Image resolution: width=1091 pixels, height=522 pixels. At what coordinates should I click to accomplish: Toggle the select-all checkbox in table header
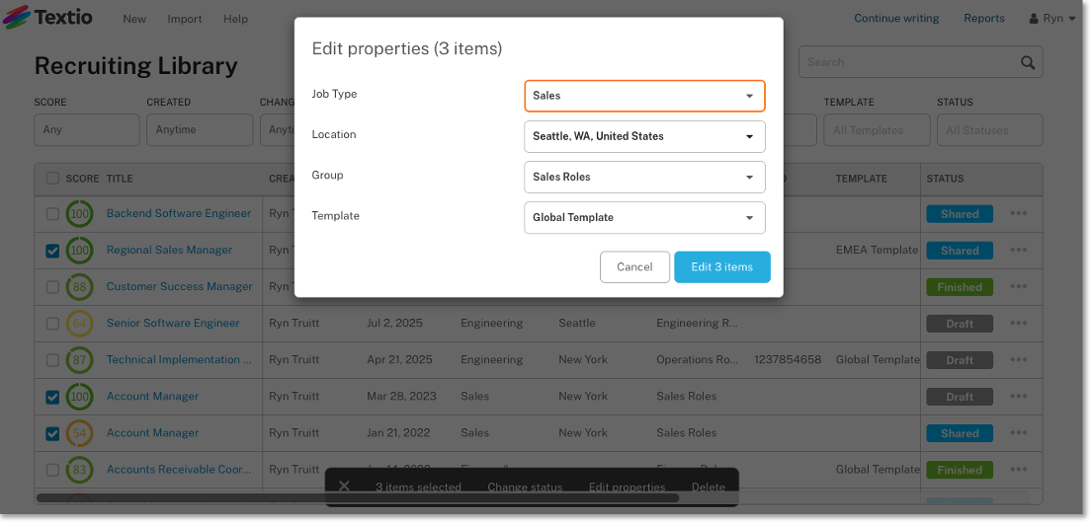click(x=53, y=178)
